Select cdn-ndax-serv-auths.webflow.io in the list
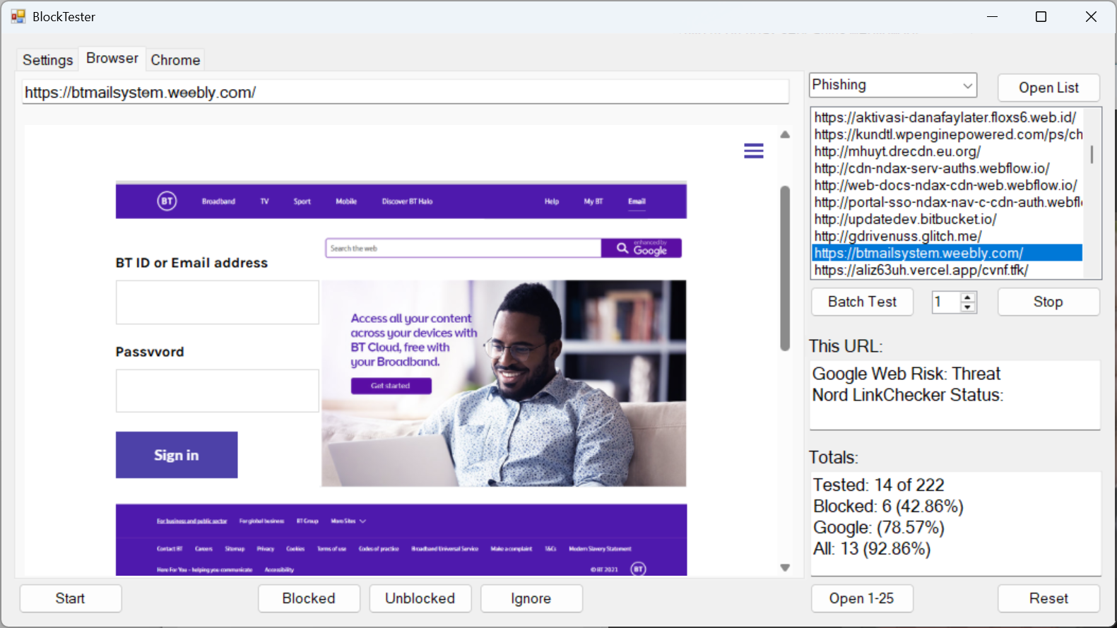This screenshot has width=1117, height=628. 947,168
